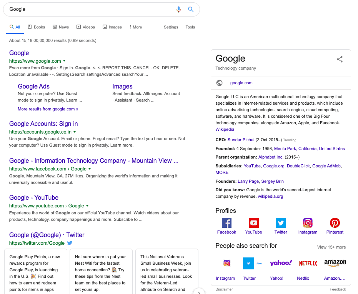Viewport: 358px width, 294px height.
Task: Share the Google knowledge panel
Action: pyautogui.click(x=340, y=59)
